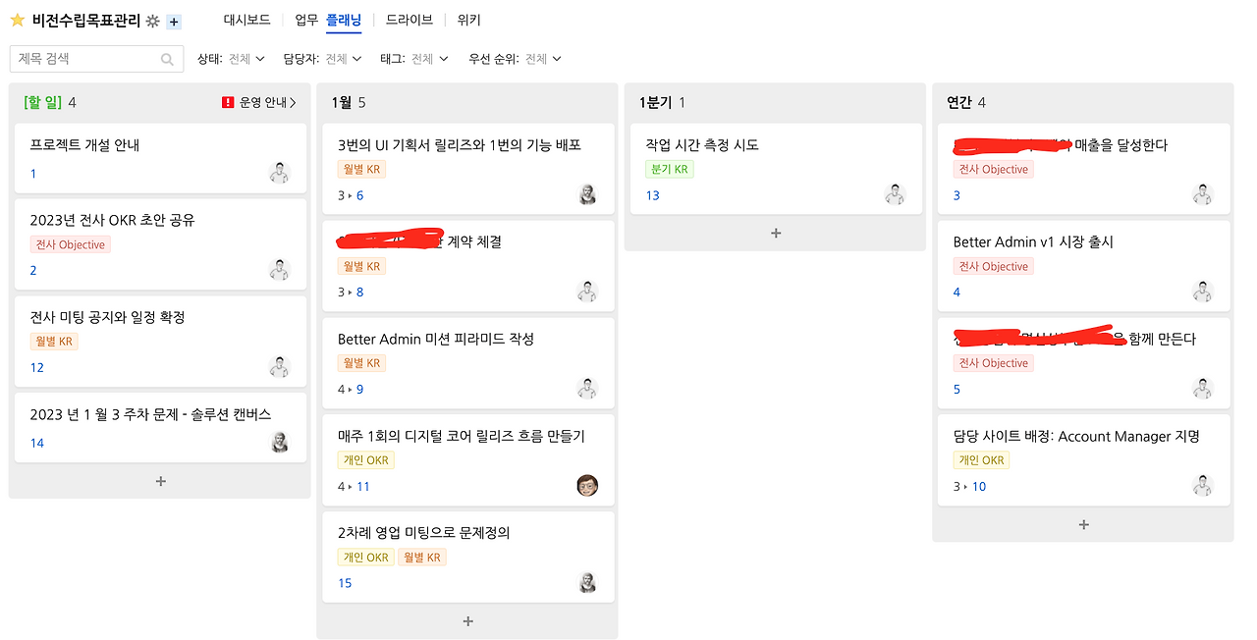Screen dimensions: 1257x640
Task: Go to the 드라이브 tab
Action: (409, 20)
